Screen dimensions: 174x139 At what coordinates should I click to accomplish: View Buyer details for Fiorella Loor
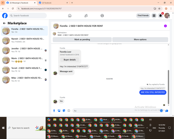[70, 60]
